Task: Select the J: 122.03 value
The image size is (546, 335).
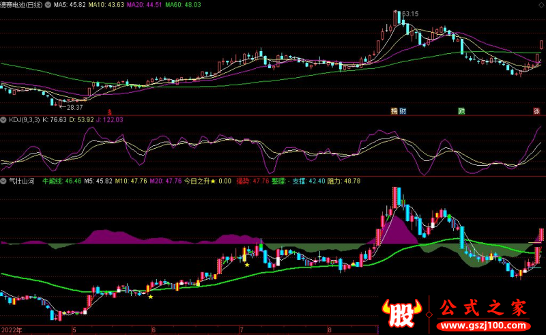Action: click(110, 120)
